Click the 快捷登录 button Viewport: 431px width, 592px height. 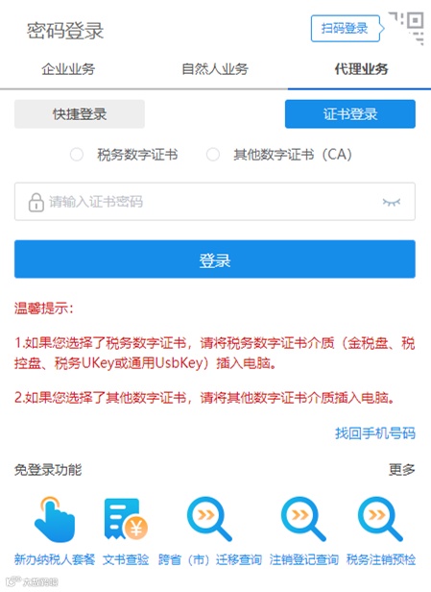click(80, 114)
